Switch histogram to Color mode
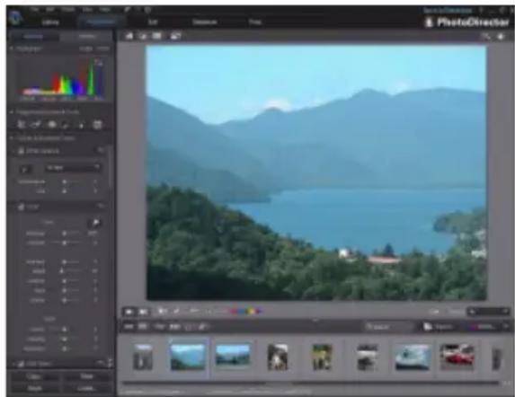Viewport: 515px width, 397px height. click(85, 49)
